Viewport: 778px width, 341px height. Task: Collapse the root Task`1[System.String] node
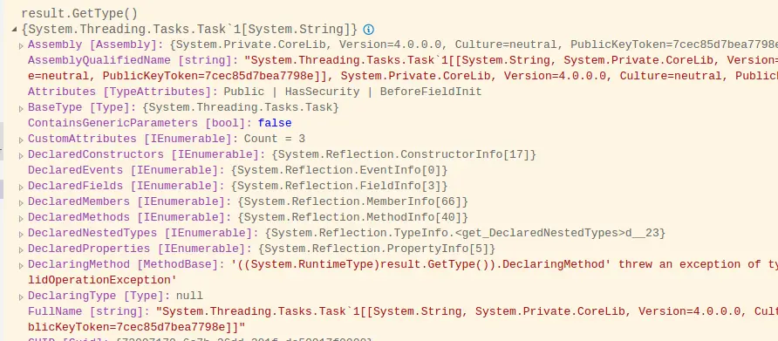14,30
